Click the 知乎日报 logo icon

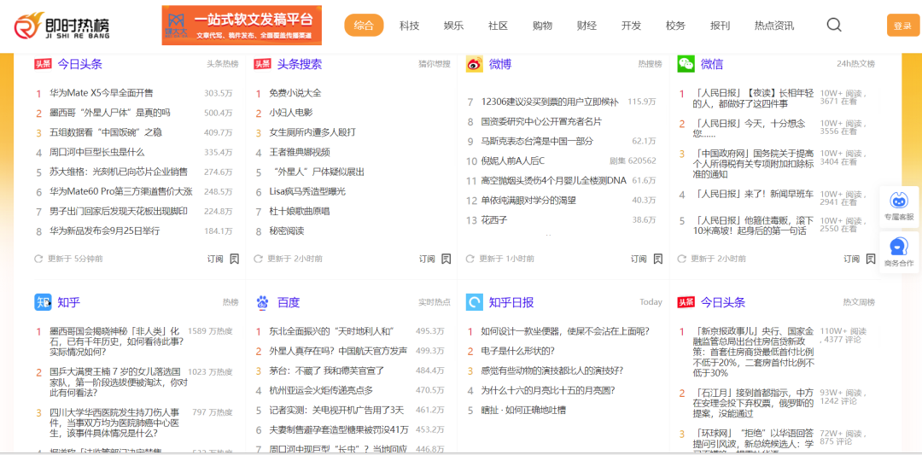(475, 302)
